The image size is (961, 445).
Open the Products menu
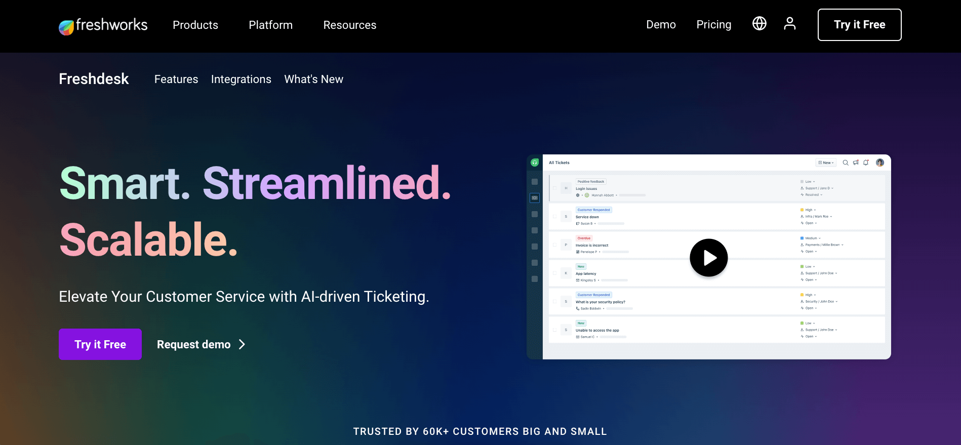pos(195,25)
